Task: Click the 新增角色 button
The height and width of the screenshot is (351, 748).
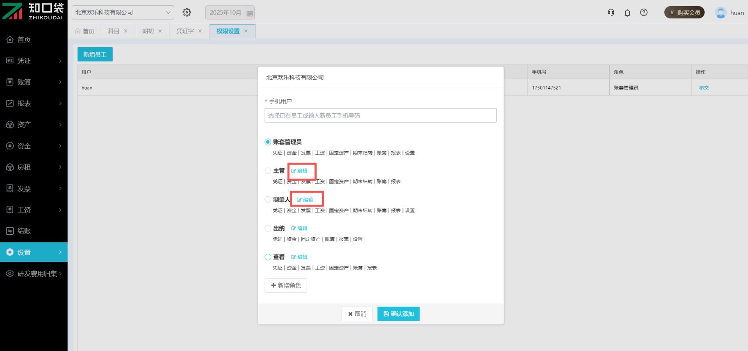Action: click(286, 286)
